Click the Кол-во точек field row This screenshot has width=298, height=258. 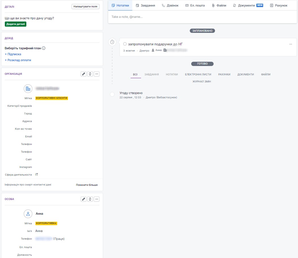click(52, 129)
